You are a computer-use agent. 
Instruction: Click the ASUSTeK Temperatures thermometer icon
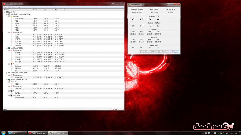[11, 32]
